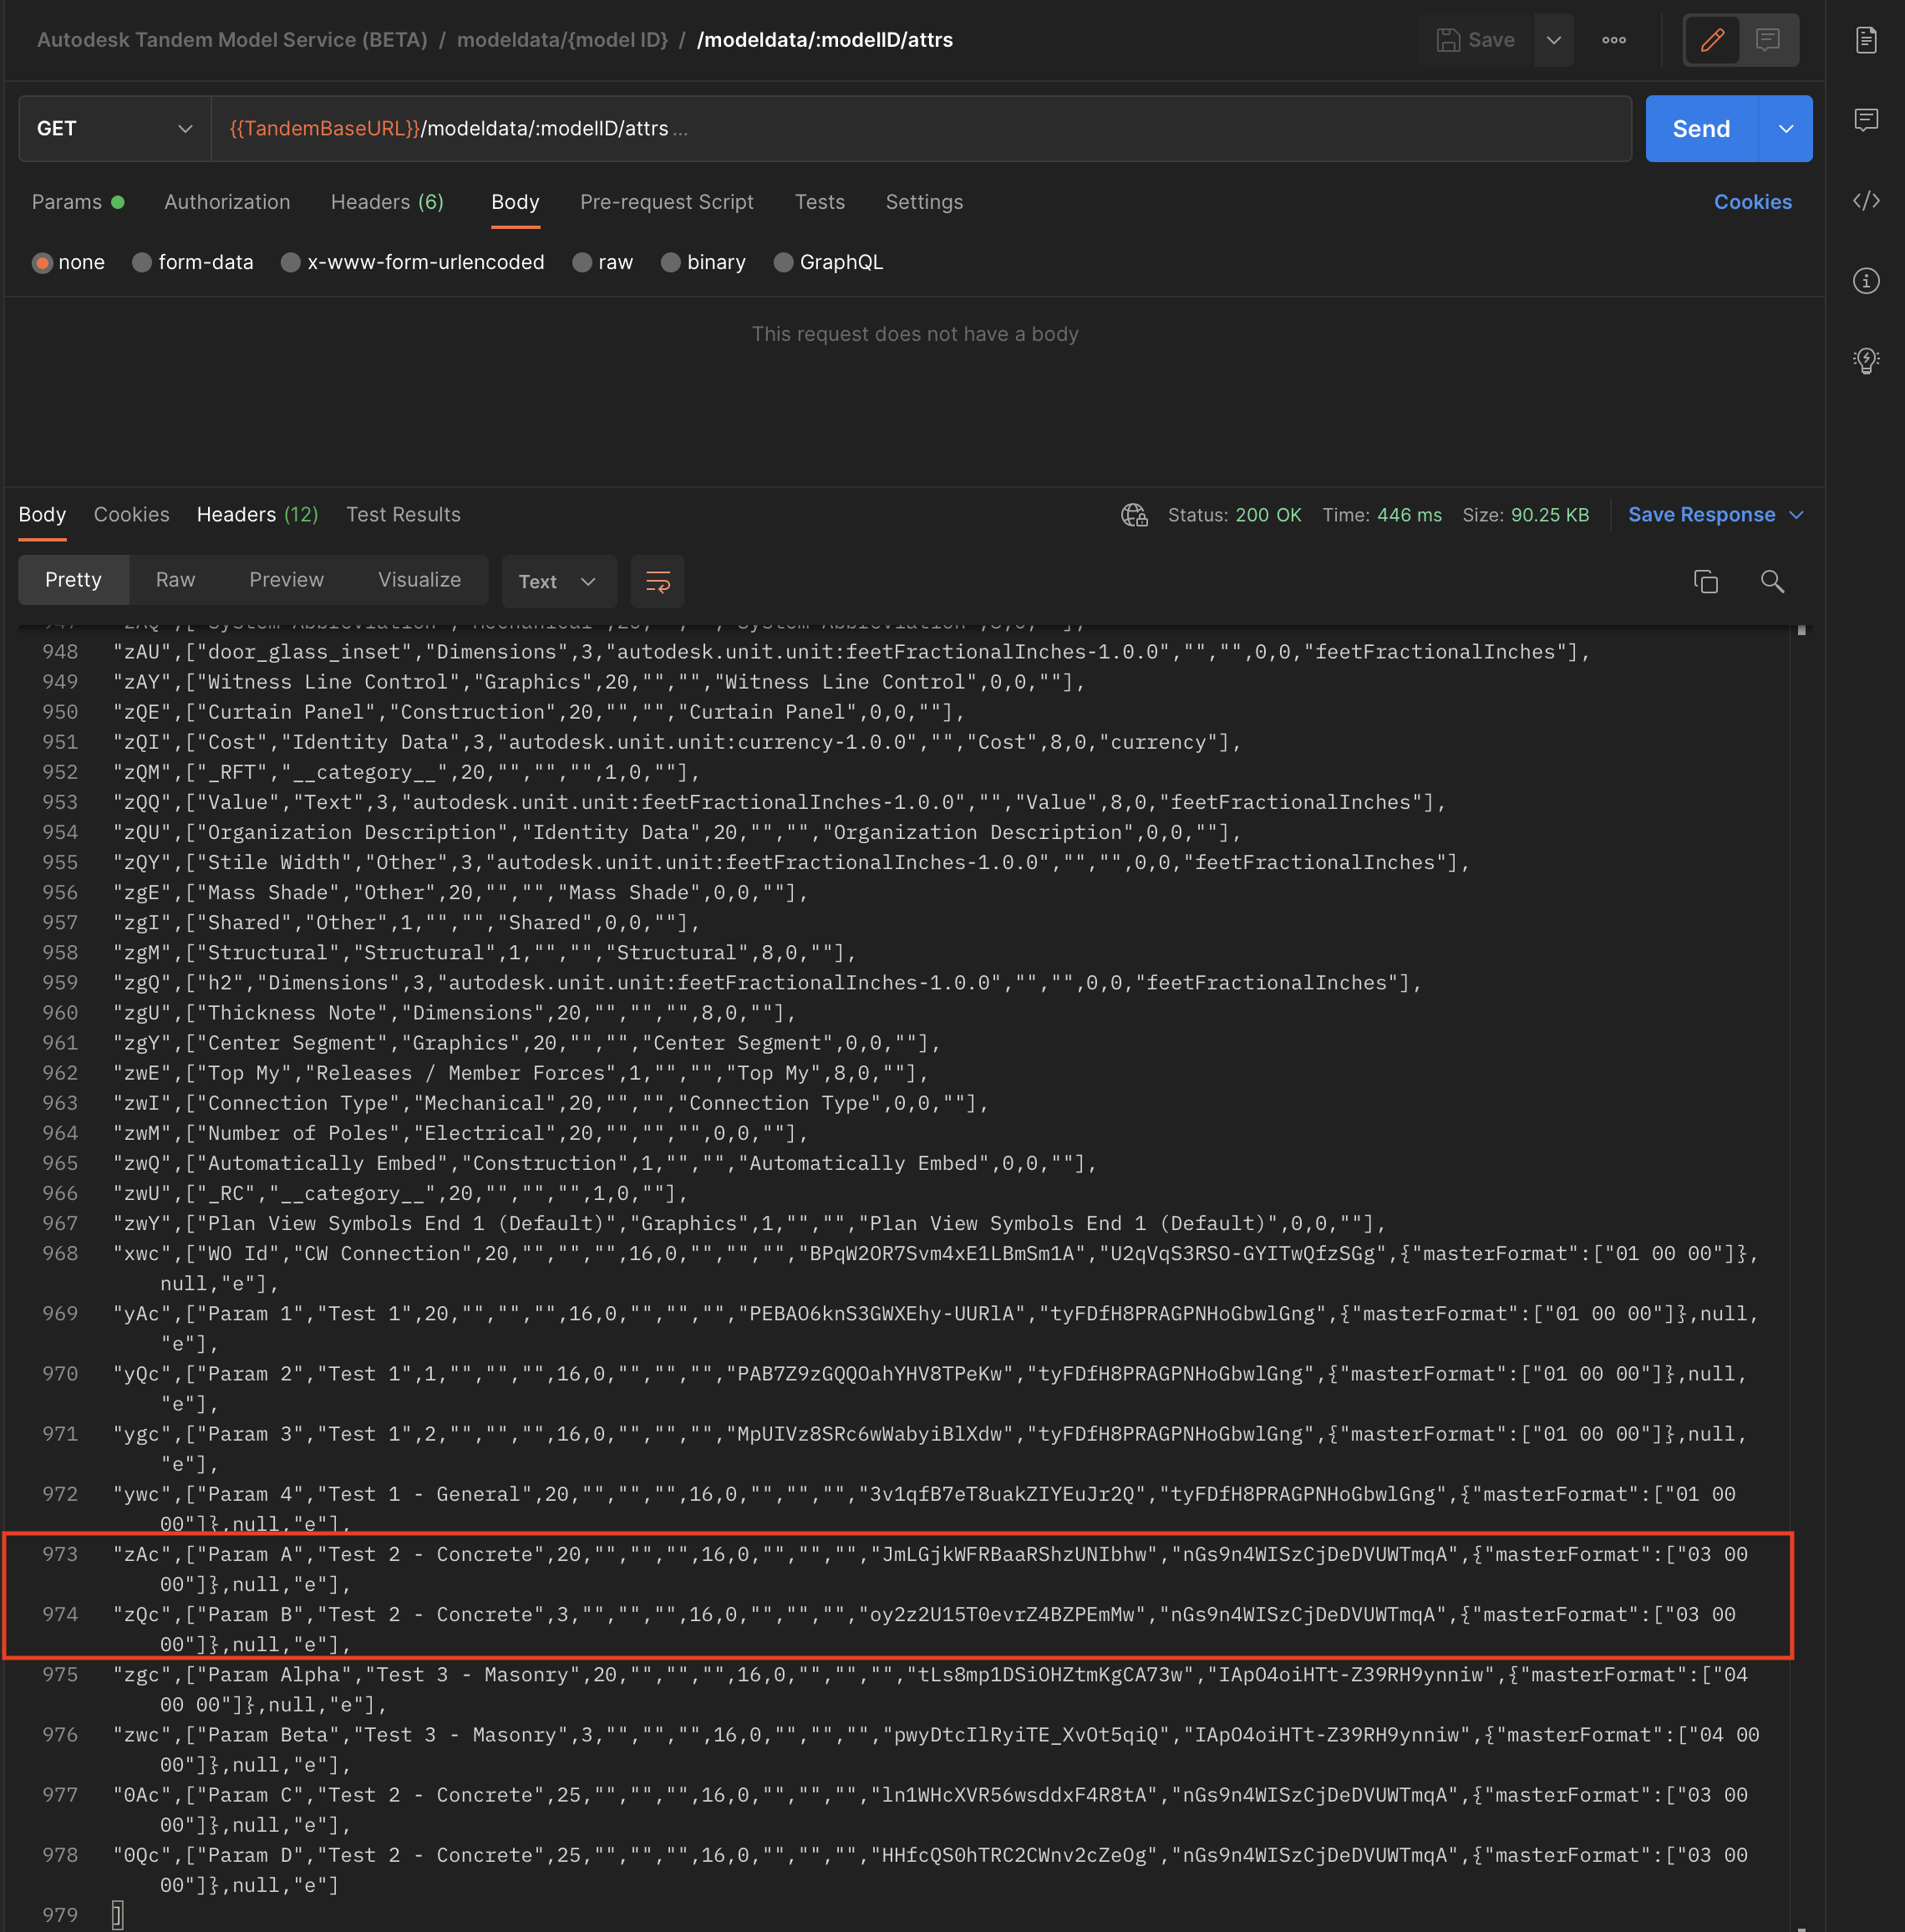Select the GraphQL body type
Image resolution: width=1905 pixels, height=1932 pixels.
[x=829, y=262]
